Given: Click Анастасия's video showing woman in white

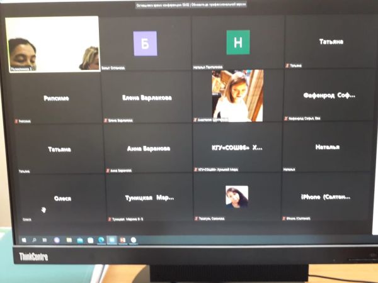Looking at the screenshot, I should [x=238, y=95].
